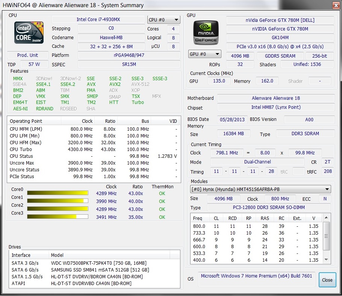
Task: Click the Ratio column header in operating points
Action: point(106,121)
